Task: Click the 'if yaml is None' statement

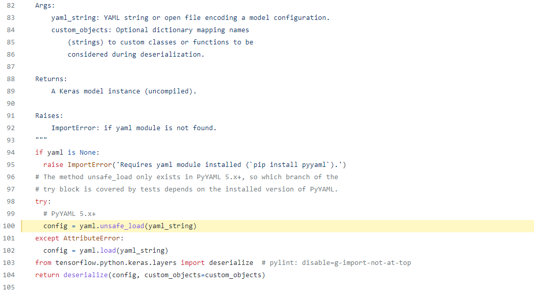Action: point(67,152)
